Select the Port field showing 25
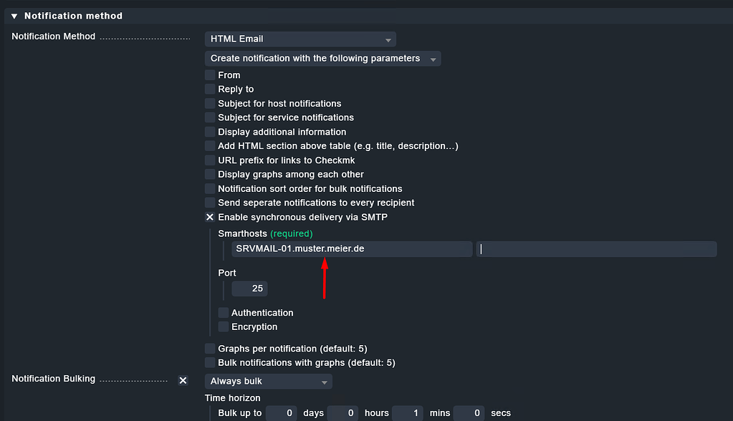Image resolution: width=733 pixels, height=421 pixels. [249, 288]
